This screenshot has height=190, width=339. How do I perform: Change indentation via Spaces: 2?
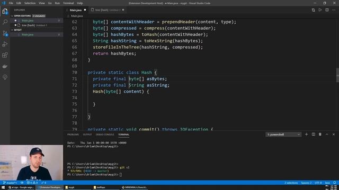coord(306,183)
